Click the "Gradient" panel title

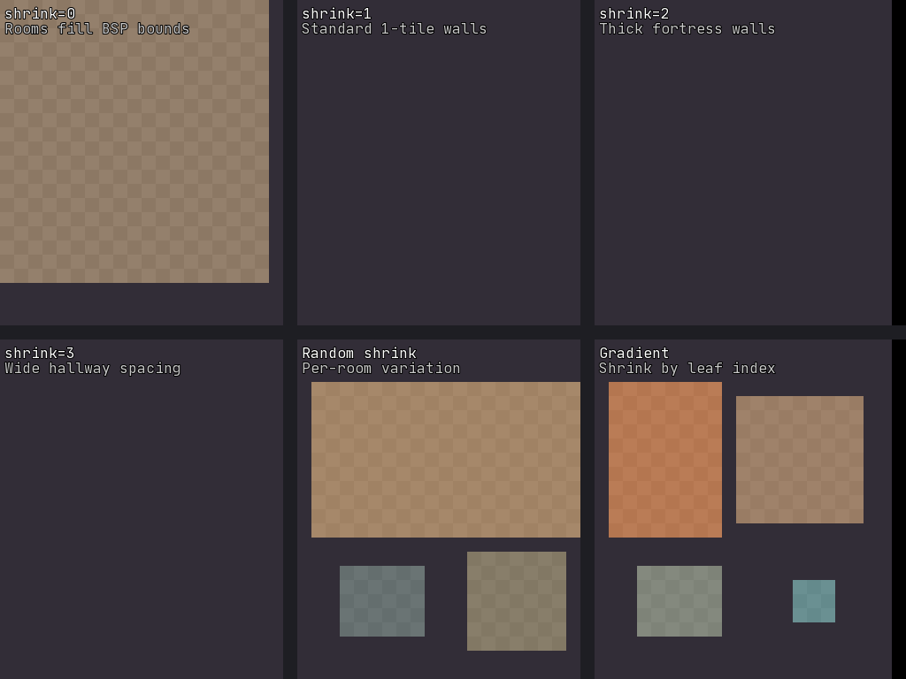[634, 354]
